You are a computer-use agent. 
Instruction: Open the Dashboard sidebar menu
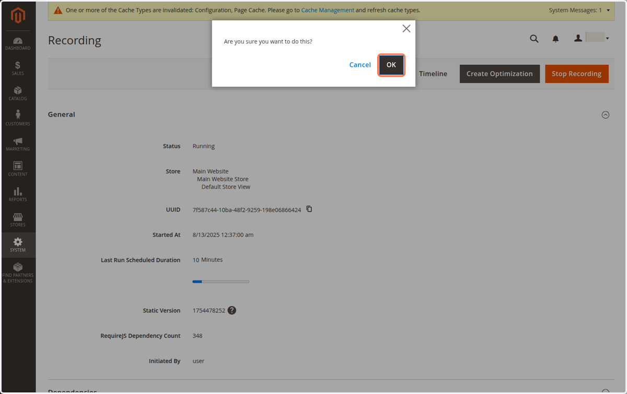coord(18,43)
